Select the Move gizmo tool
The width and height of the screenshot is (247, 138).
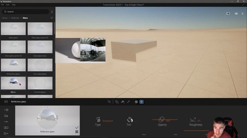(x=142, y=102)
